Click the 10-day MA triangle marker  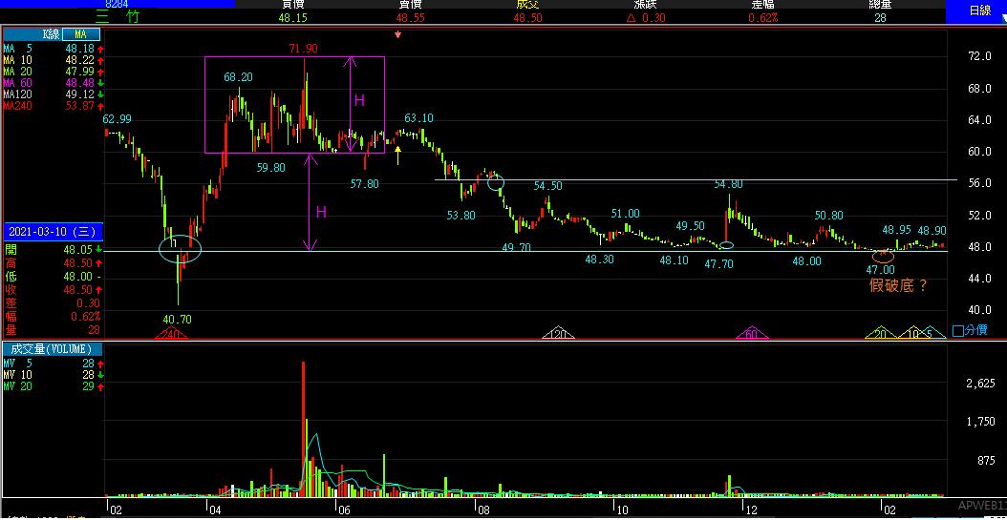(x=913, y=333)
